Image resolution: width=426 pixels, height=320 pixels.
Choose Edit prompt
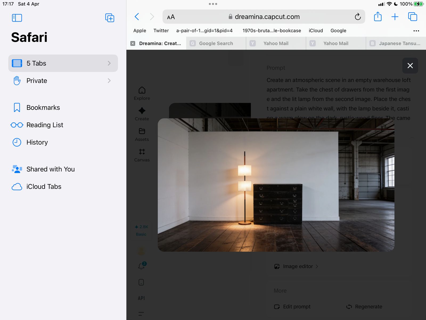(x=292, y=307)
